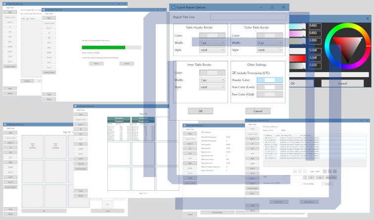Click Export Report button in IPv4 addresses window
The image size is (374, 220).
pyautogui.click(x=309, y=202)
